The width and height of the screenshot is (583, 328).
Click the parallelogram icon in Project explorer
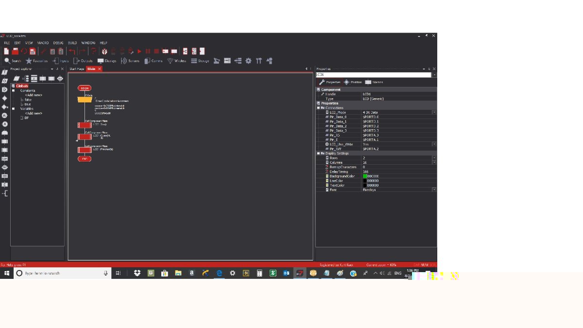coord(17,78)
